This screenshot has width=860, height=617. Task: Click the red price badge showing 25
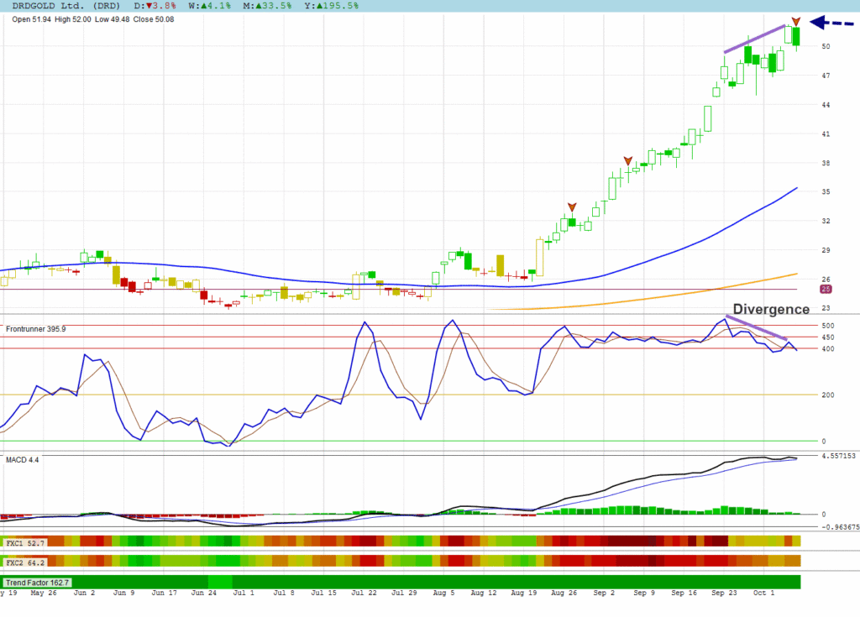[x=826, y=290]
